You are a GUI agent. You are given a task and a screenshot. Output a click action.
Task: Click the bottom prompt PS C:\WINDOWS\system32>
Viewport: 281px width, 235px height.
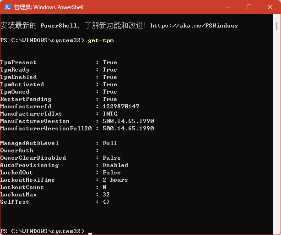[x=42, y=231]
